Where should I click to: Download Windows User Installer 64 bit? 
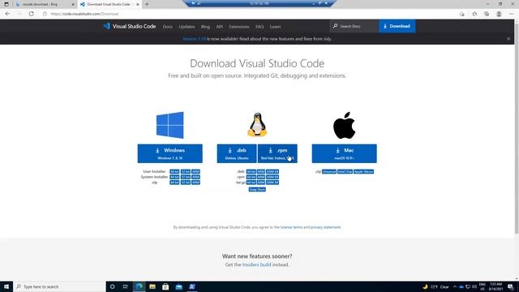point(174,171)
